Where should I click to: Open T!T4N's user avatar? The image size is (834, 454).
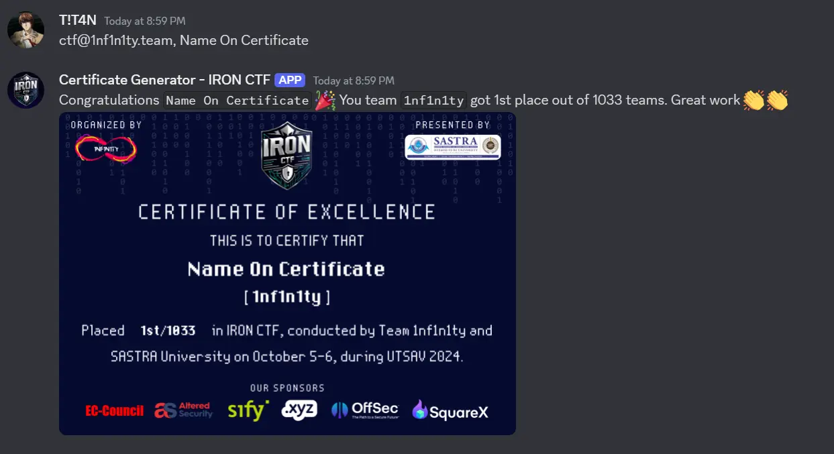pyautogui.click(x=25, y=30)
